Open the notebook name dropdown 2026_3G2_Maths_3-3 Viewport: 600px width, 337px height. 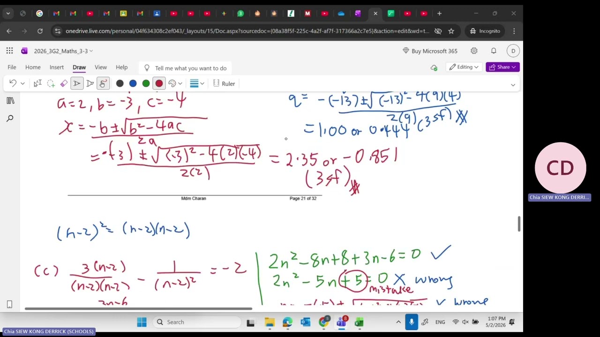pyautogui.click(x=63, y=51)
